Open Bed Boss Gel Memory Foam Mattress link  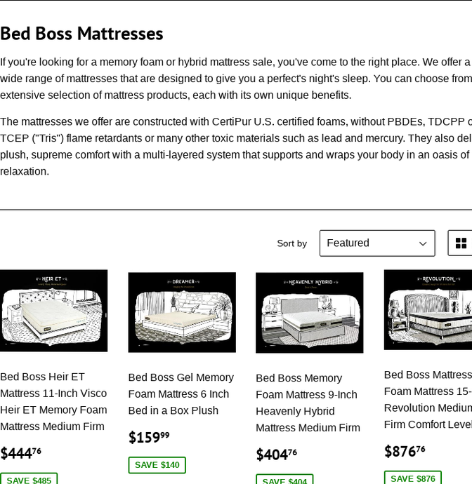pyautogui.click(x=181, y=394)
